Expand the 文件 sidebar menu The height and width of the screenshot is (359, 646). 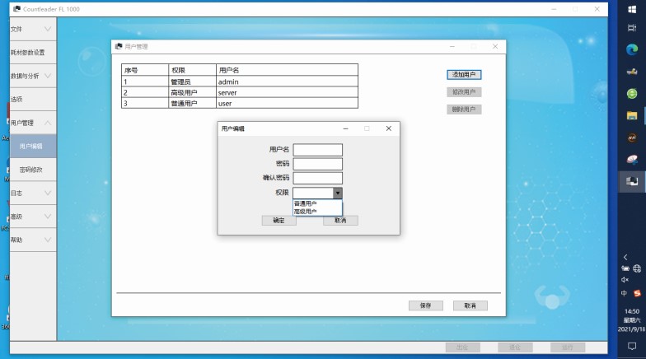click(x=29, y=30)
